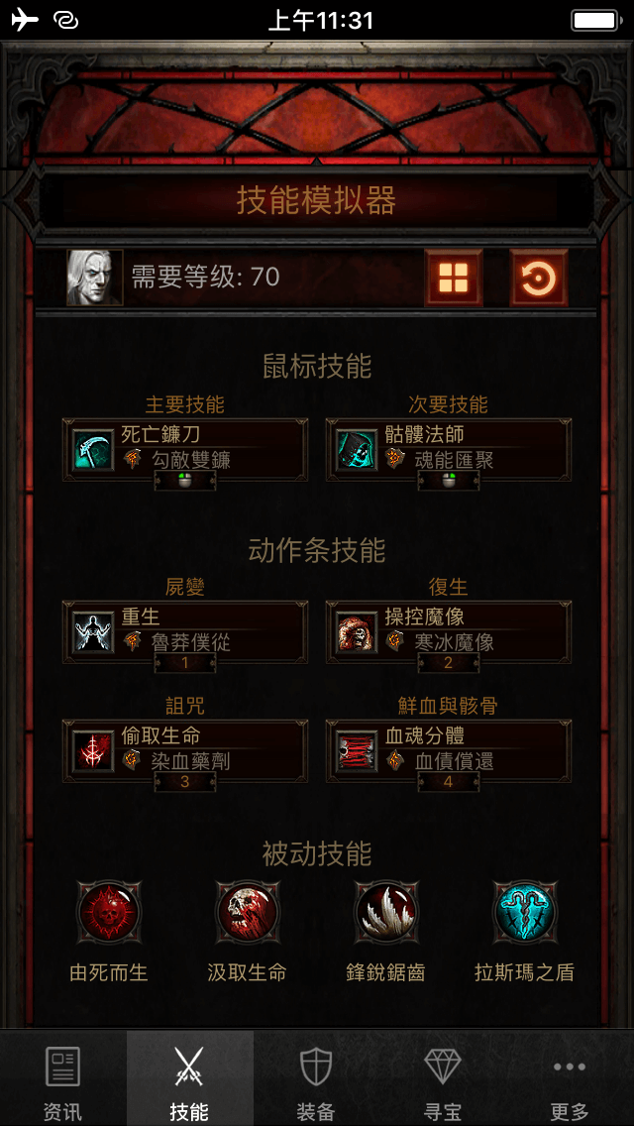Tap the 血魂分體 simulacrum skill icon

[358, 751]
